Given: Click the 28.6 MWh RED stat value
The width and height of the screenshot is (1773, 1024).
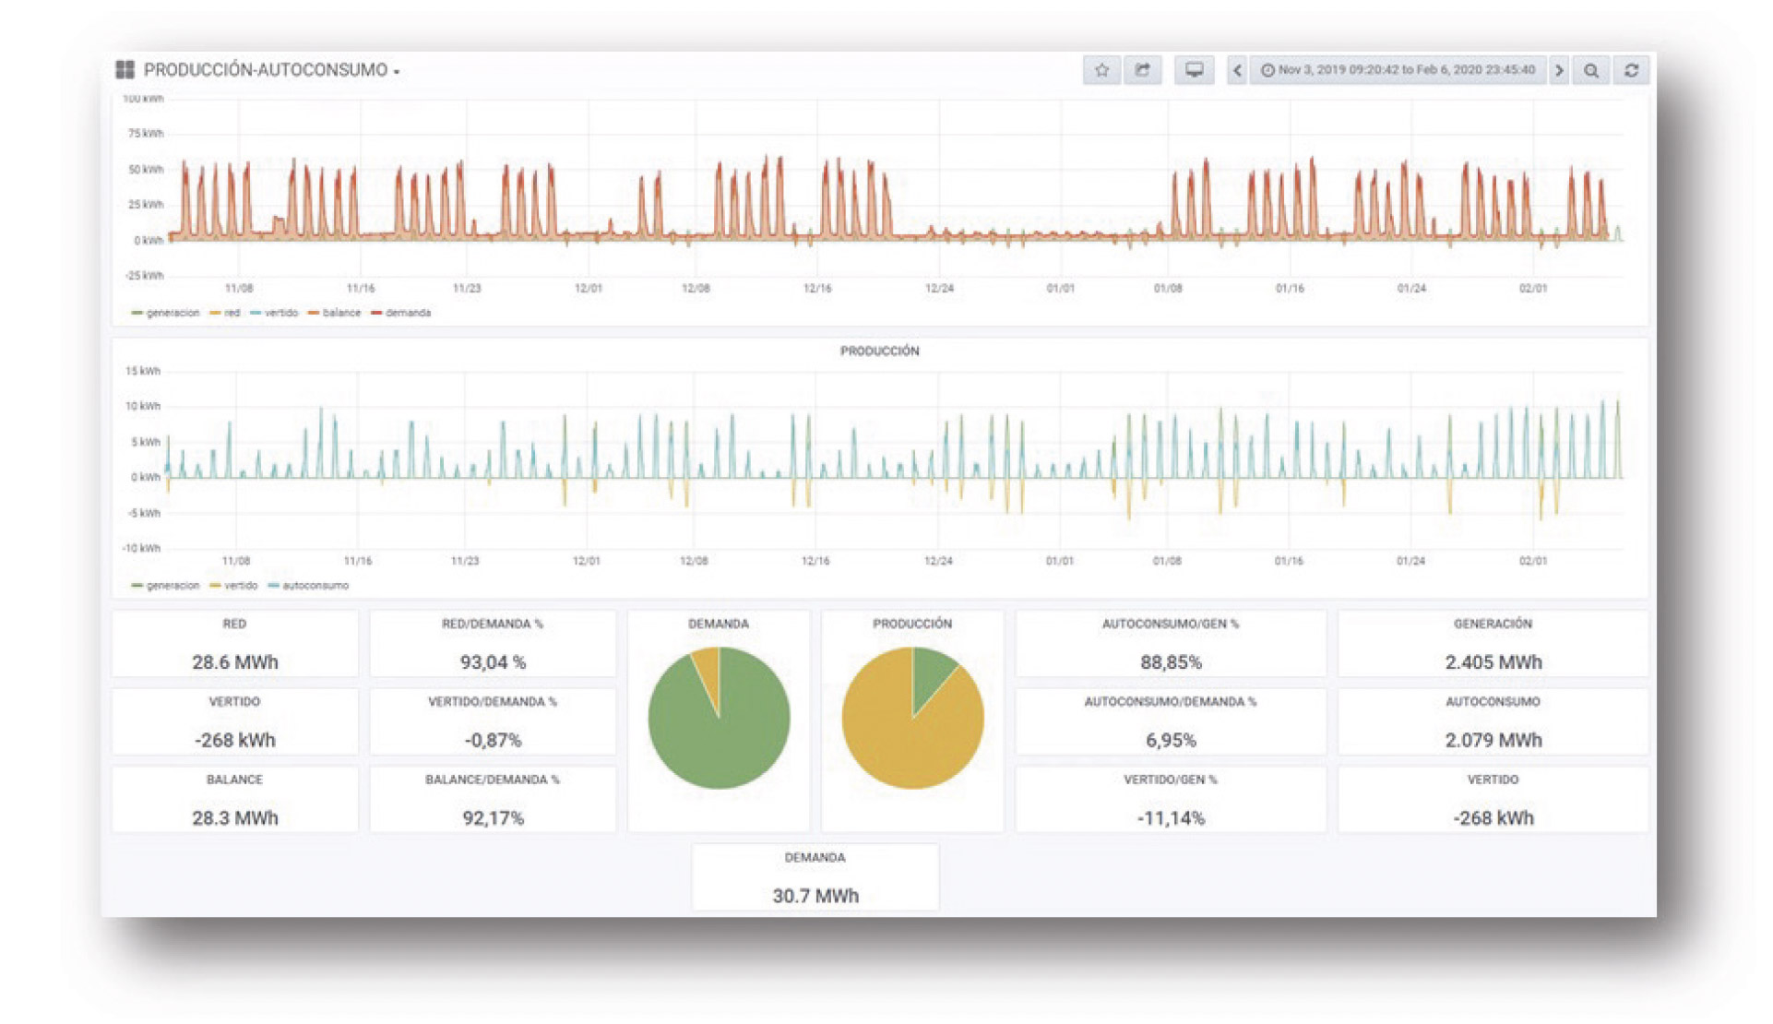Looking at the screenshot, I should pyautogui.click(x=234, y=662).
